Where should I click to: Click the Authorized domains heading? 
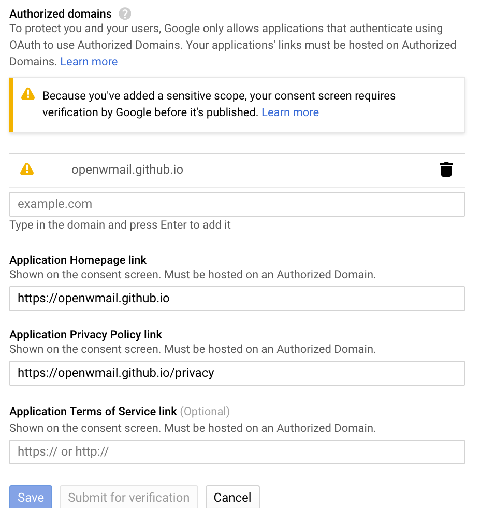tap(60, 13)
